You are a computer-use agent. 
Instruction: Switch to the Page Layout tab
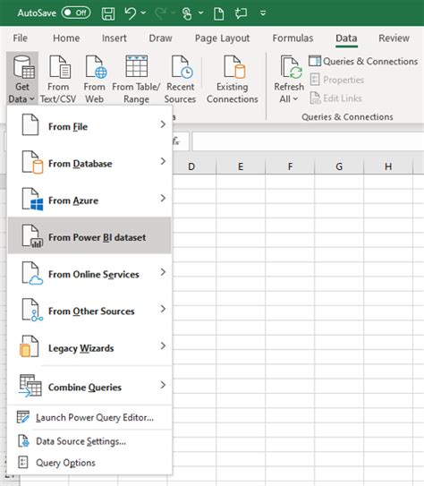222,38
